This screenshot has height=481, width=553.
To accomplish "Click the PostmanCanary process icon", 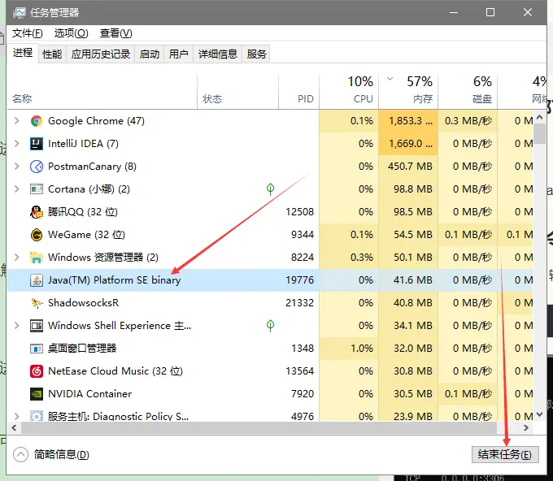I will point(37,167).
